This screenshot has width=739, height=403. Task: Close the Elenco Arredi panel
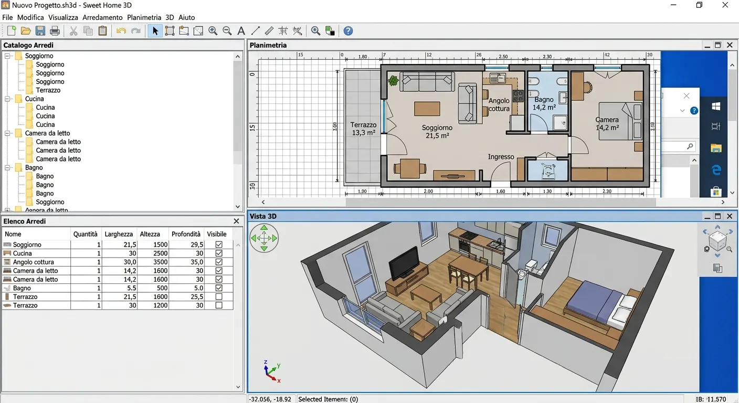click(x=236, y=221)
